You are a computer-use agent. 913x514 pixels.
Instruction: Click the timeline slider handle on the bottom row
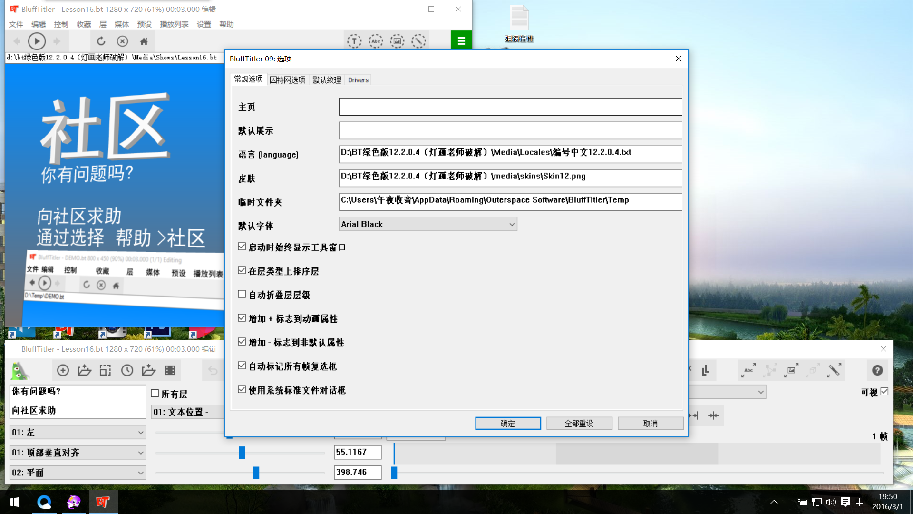[394, 473]
